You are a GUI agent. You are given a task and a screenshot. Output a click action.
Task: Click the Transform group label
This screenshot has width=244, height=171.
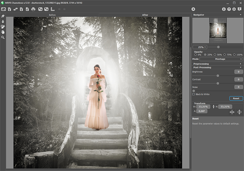tap(200, 103)
